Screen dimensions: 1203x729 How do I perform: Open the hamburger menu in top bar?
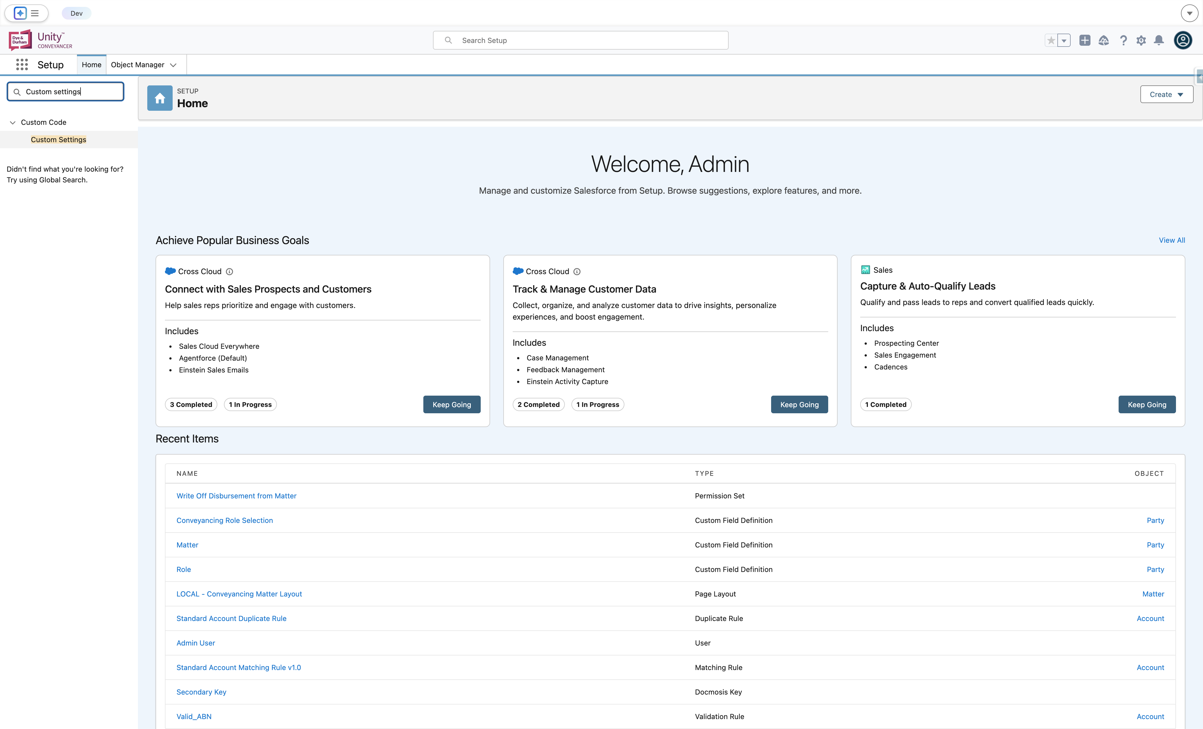[35, 13]
